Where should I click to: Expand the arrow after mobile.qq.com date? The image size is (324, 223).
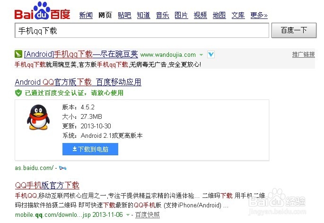point(128,215)
